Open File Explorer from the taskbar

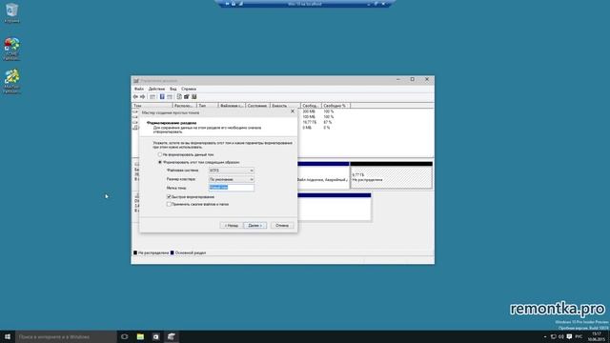(140, 336)
